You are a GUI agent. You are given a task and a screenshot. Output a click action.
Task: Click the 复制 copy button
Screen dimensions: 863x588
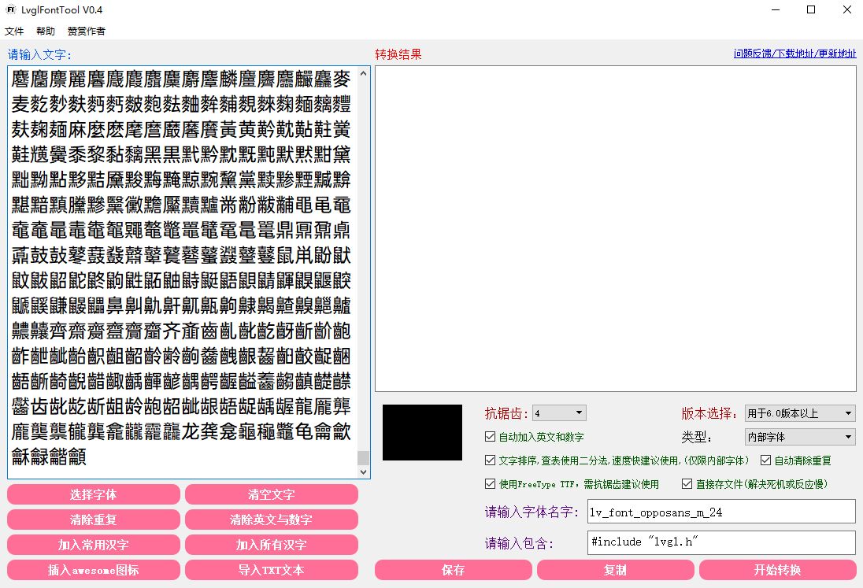pyautogui.click(x=615, y=570)
